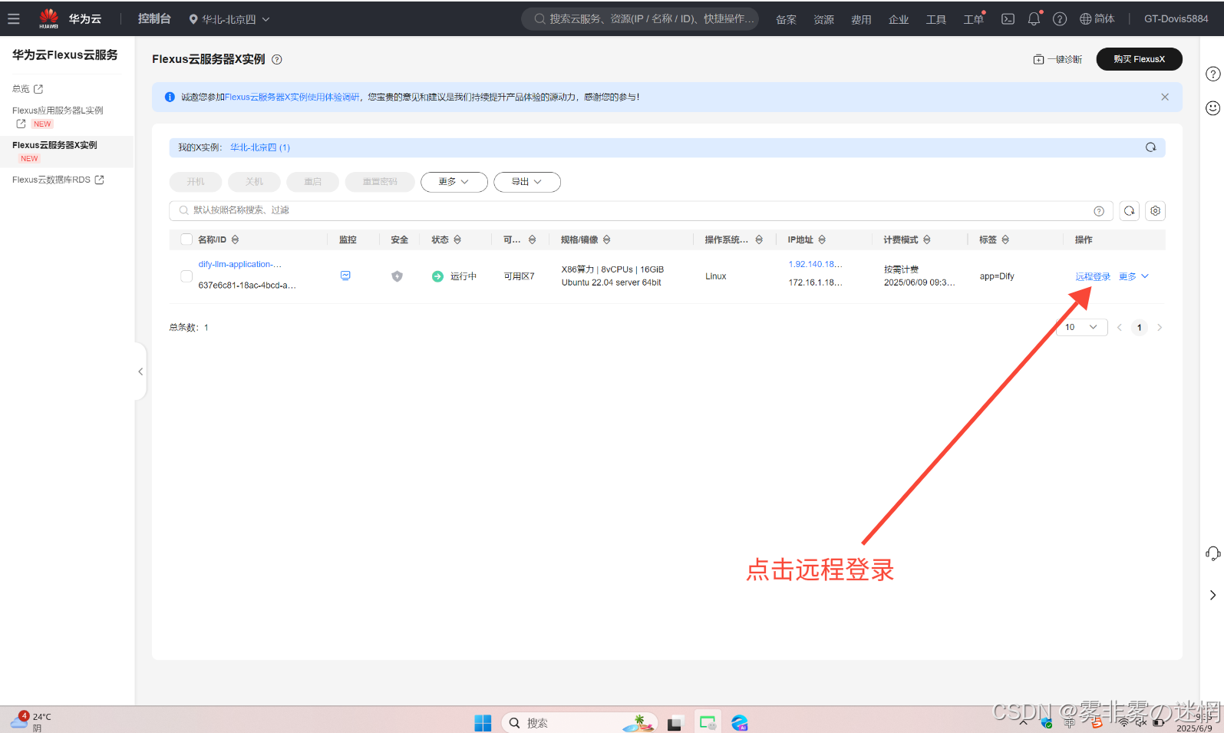This screenshot has width=1224, height=733.
Task: Click the instance name filter search field
Action: [x=629, y=210]
